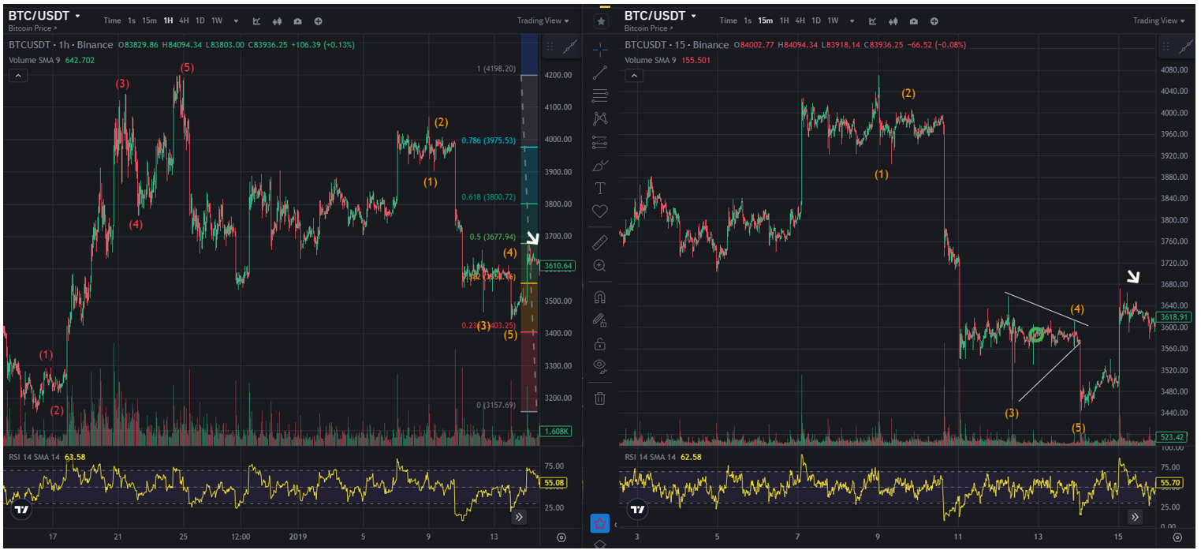Open the star favorites button above the drawing toolbar
This screenshot has width=1201, height=550.
point(602,21)
